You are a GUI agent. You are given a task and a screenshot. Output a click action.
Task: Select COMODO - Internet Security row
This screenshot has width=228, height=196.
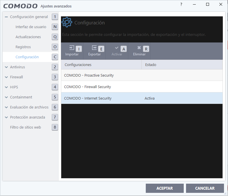(142, 98)
